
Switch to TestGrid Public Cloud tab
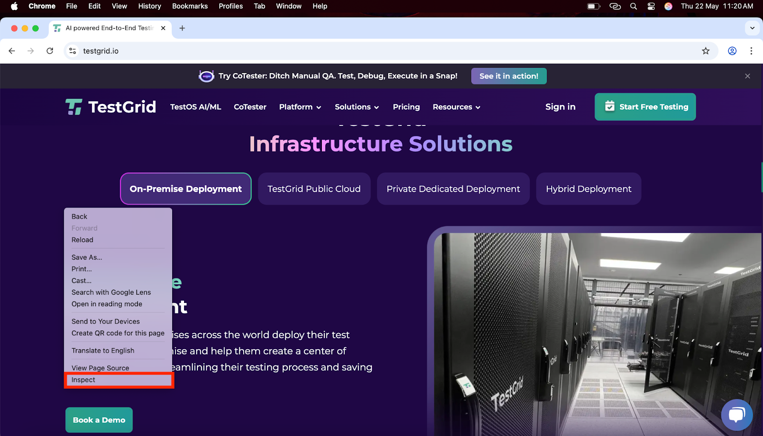click(x=314, y=189)
